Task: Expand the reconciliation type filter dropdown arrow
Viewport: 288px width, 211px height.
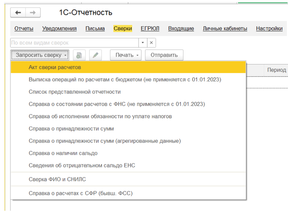Action: point(143,43)
